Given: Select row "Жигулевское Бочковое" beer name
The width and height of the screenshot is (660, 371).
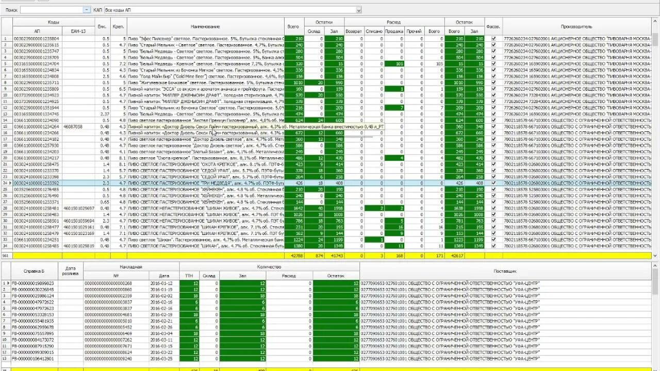Looking at the screenshot, I should pyautogui.click(x=205, y=82).
